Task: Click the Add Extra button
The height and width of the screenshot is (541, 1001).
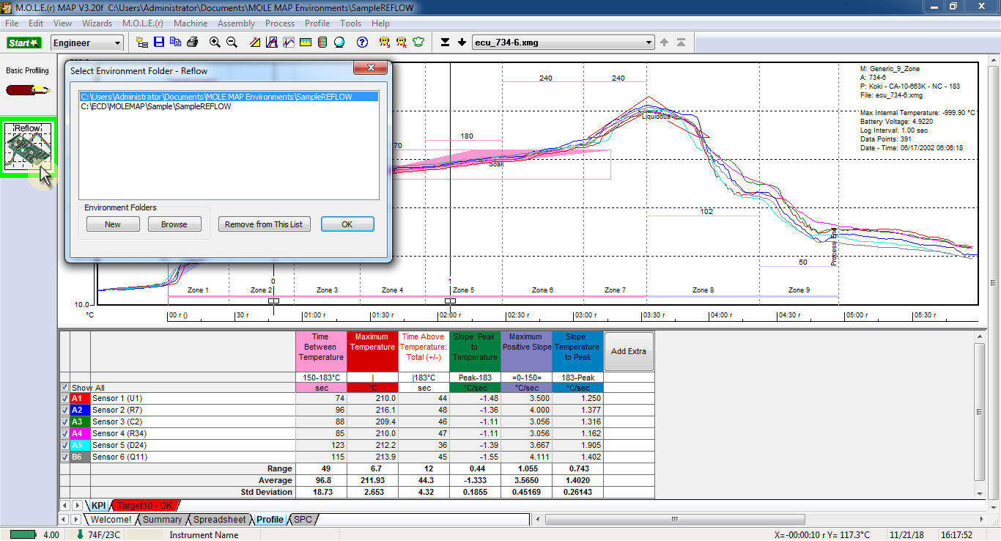Action: pyautogui.click(x=629, y=351)
